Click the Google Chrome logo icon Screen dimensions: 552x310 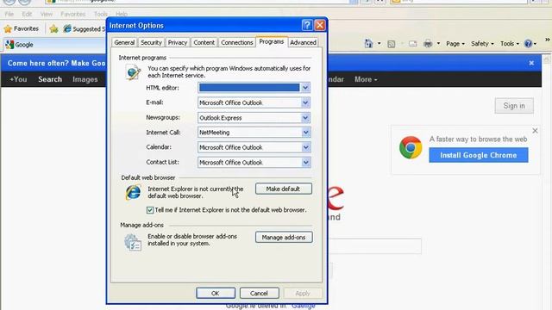[x=411, y=147]
